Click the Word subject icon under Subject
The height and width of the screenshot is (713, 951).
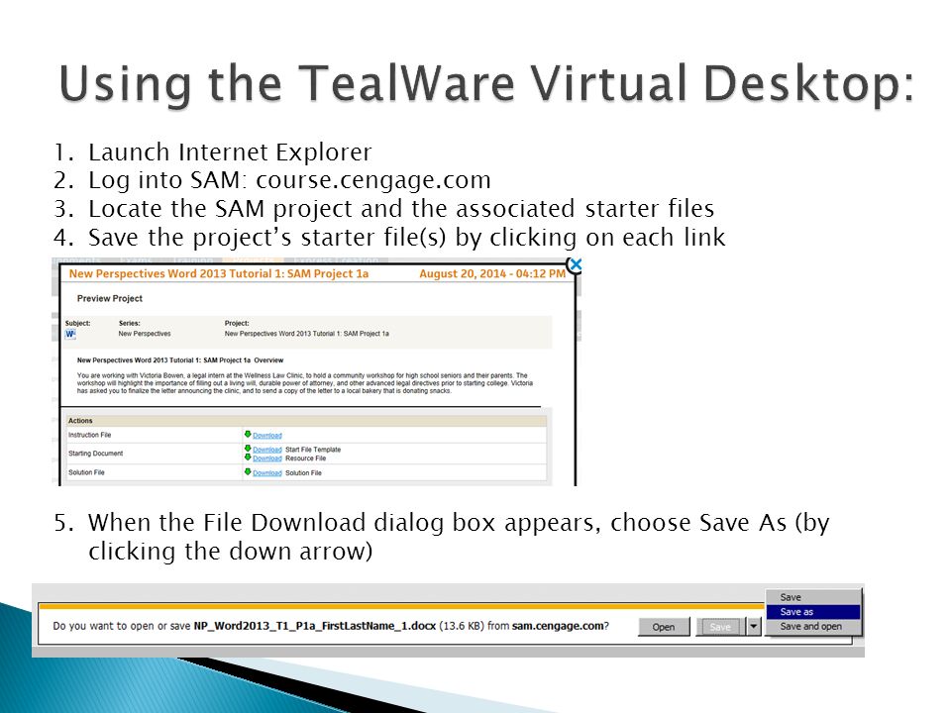70,334
